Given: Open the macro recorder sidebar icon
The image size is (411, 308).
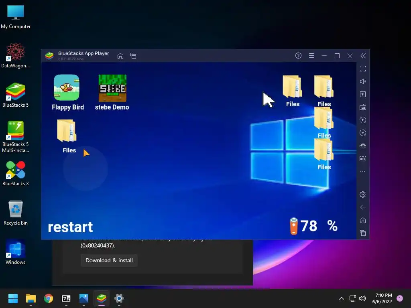Looking at the screenshot, I should tap(363, 120).
